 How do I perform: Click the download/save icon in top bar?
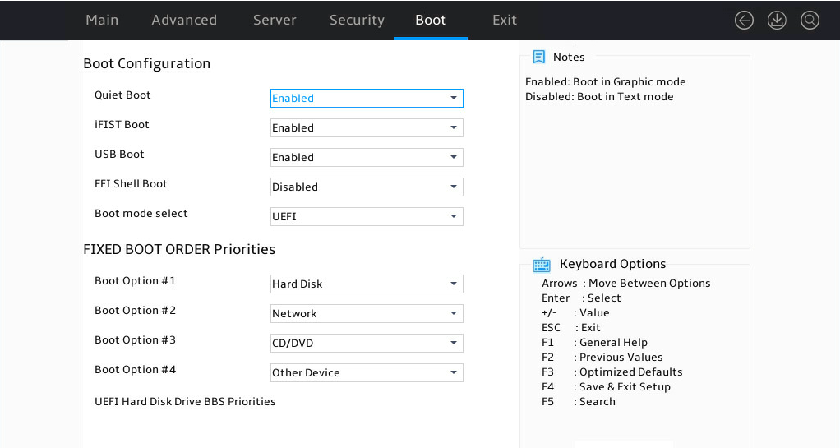777,21
